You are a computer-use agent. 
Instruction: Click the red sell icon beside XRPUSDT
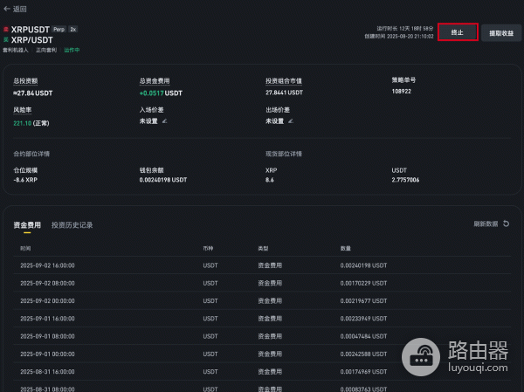pos(6,30)
